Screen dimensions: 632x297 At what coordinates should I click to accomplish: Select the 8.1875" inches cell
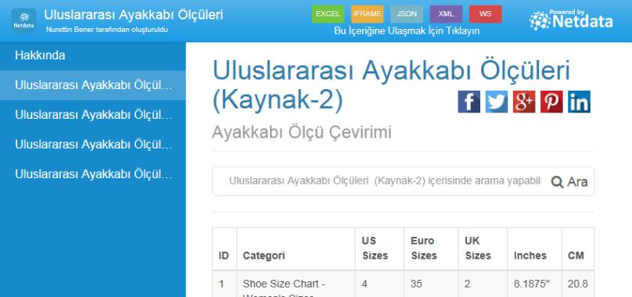click(534, 284)
